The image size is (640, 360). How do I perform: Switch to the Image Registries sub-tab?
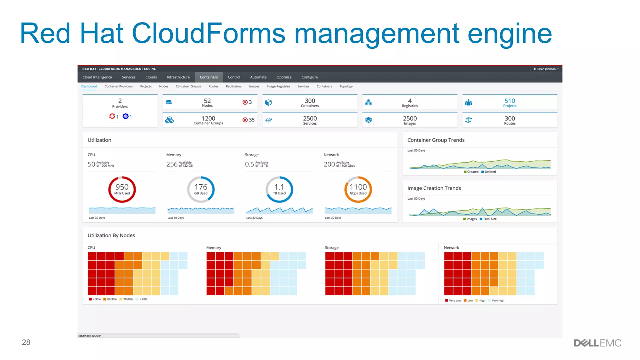tap(278, 87)
